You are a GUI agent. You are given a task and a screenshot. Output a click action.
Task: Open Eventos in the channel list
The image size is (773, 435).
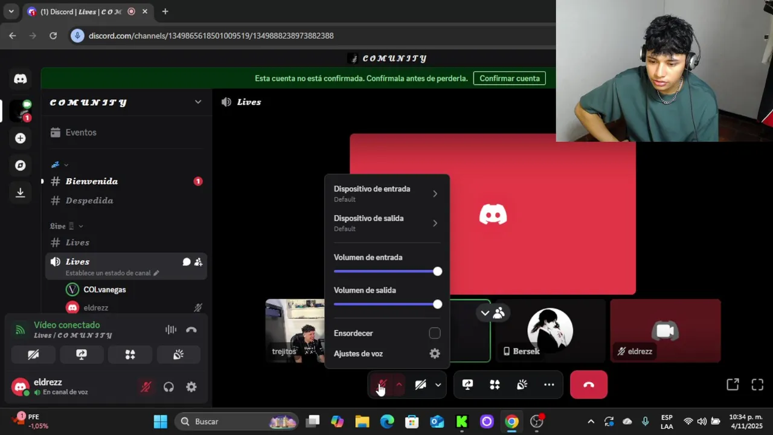tap(126, 132)
